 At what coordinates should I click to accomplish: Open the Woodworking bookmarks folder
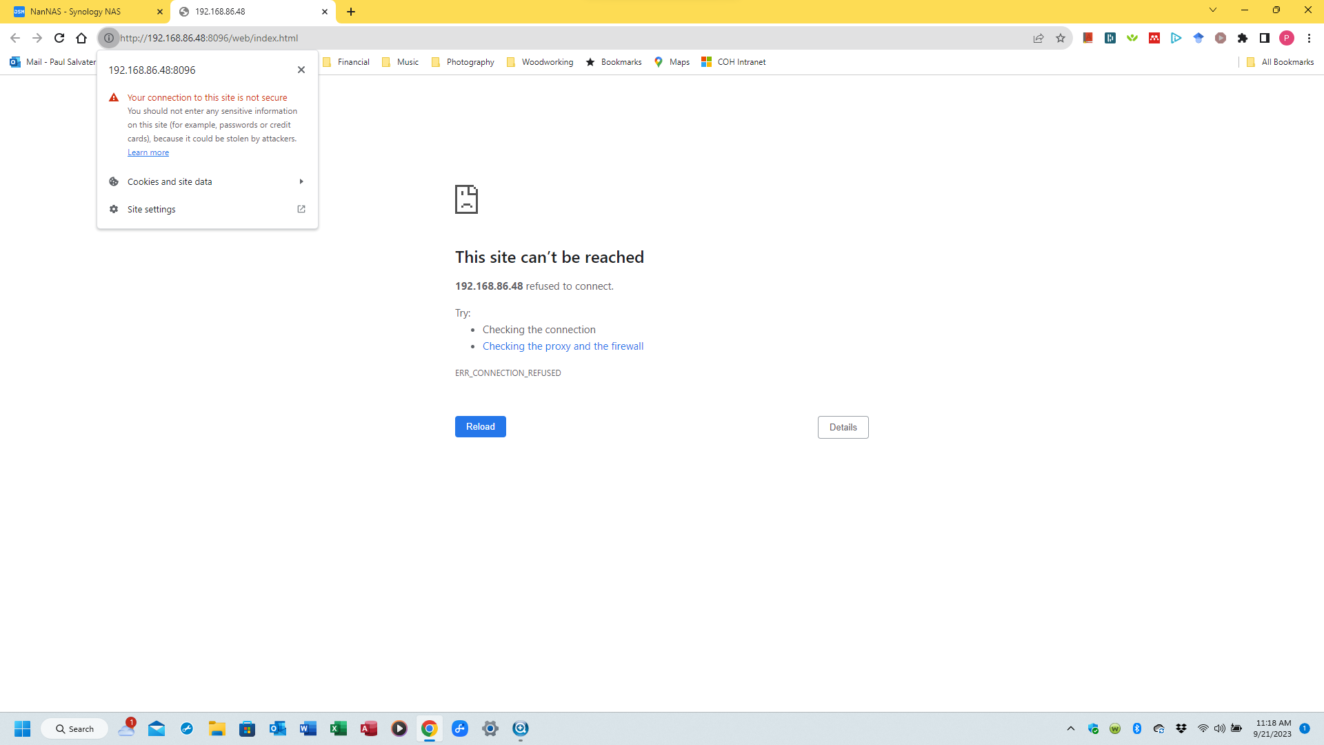tap(547, 61)
